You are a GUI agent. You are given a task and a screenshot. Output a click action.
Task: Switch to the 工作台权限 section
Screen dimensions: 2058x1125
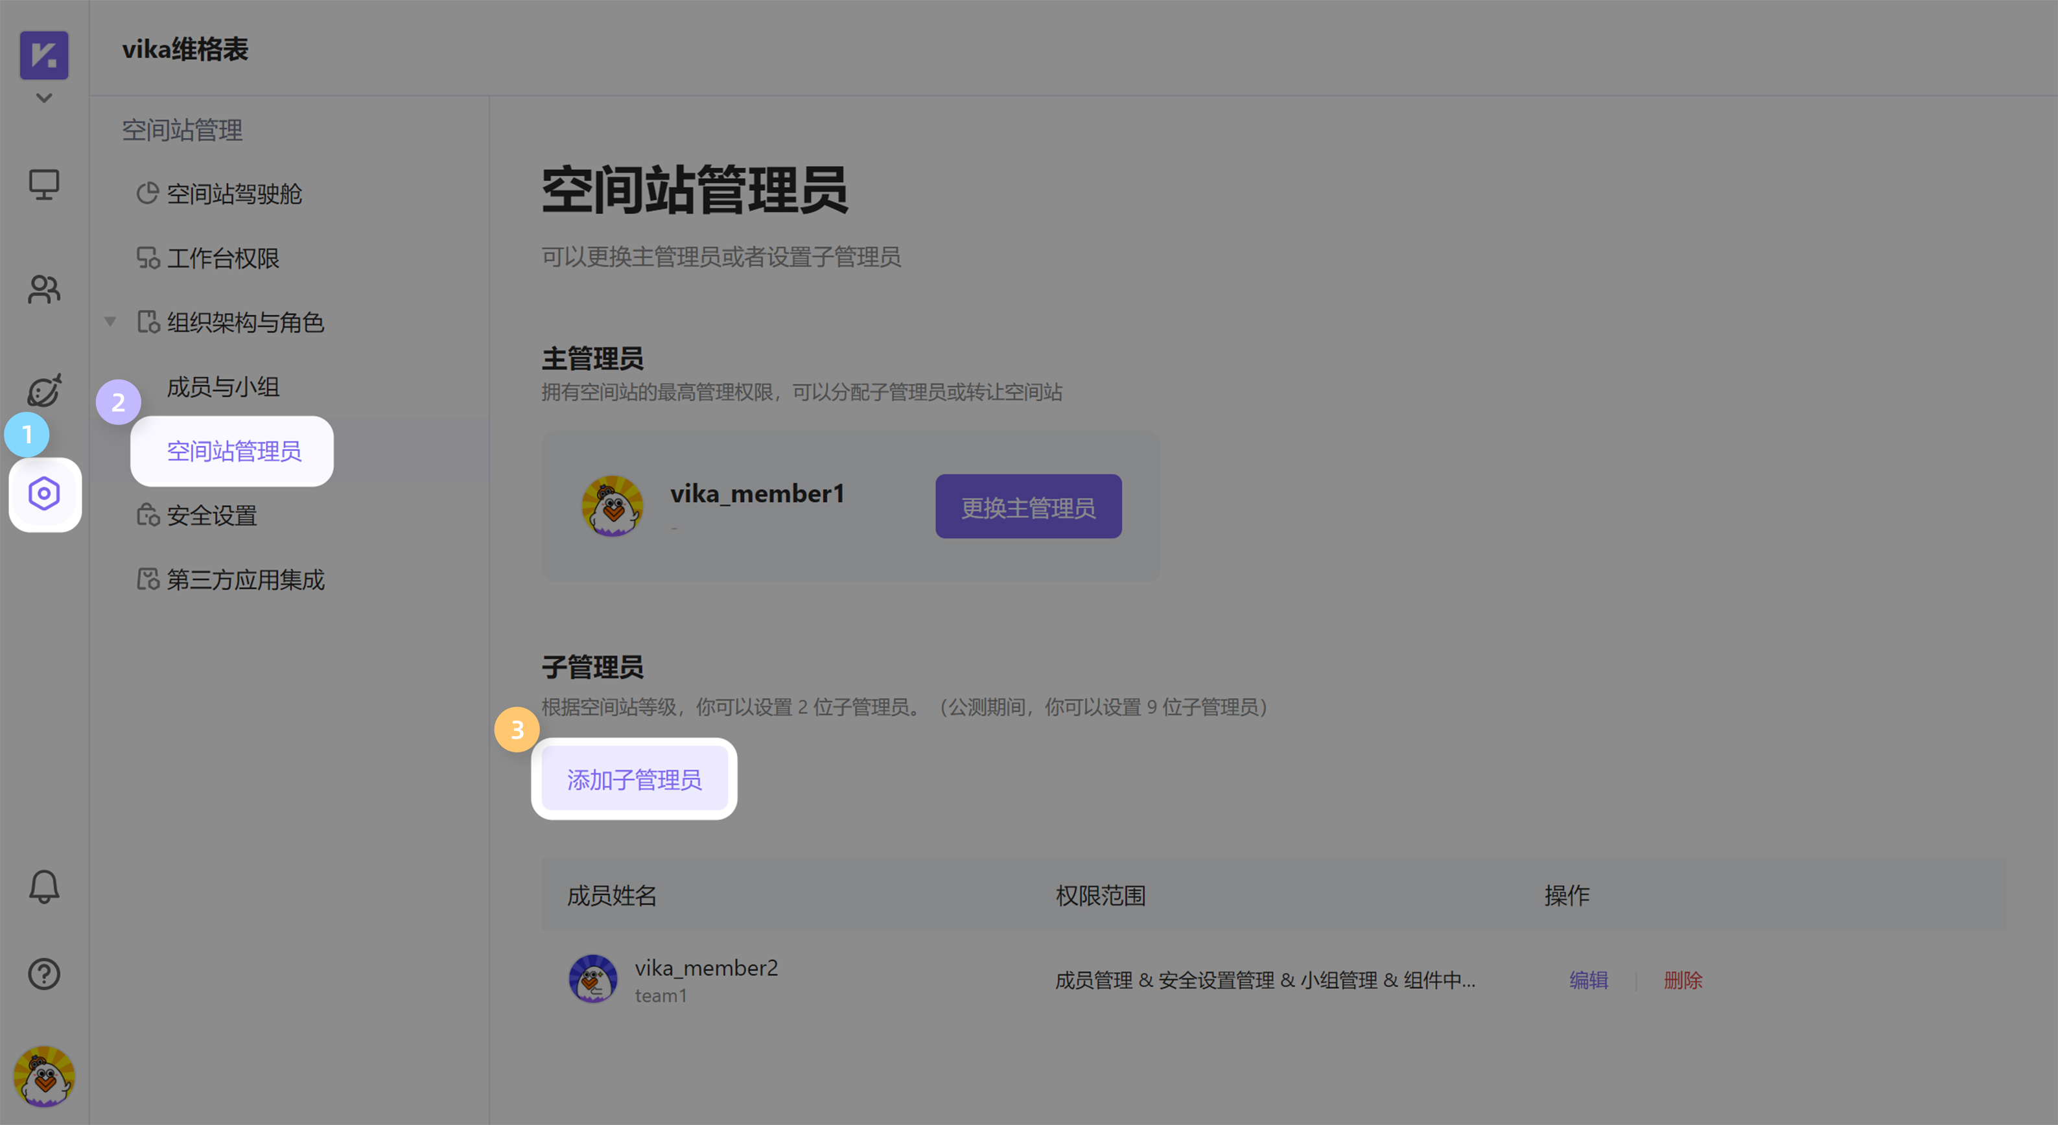point(224,257)
